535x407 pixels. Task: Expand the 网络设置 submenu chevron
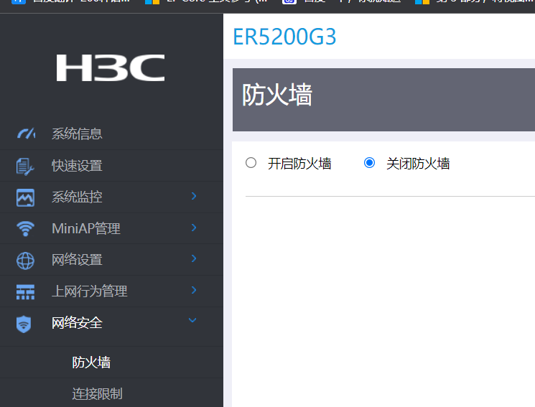click(194, 258)
